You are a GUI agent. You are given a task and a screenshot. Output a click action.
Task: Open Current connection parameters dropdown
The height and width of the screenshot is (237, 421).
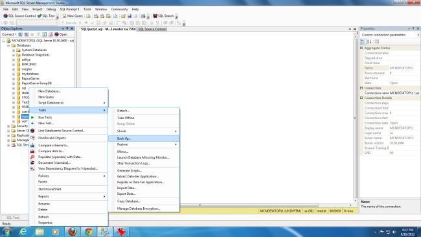[418, 35]
